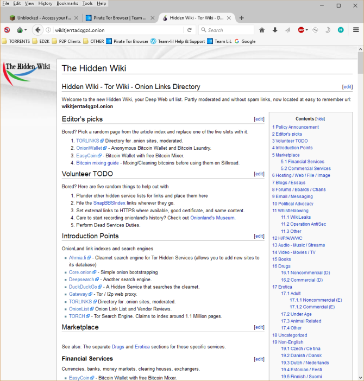Jump to 11.1 WikiLeaks in Contents
The width and height of the screenshot is (364, 381).
(x=296, y=217)
